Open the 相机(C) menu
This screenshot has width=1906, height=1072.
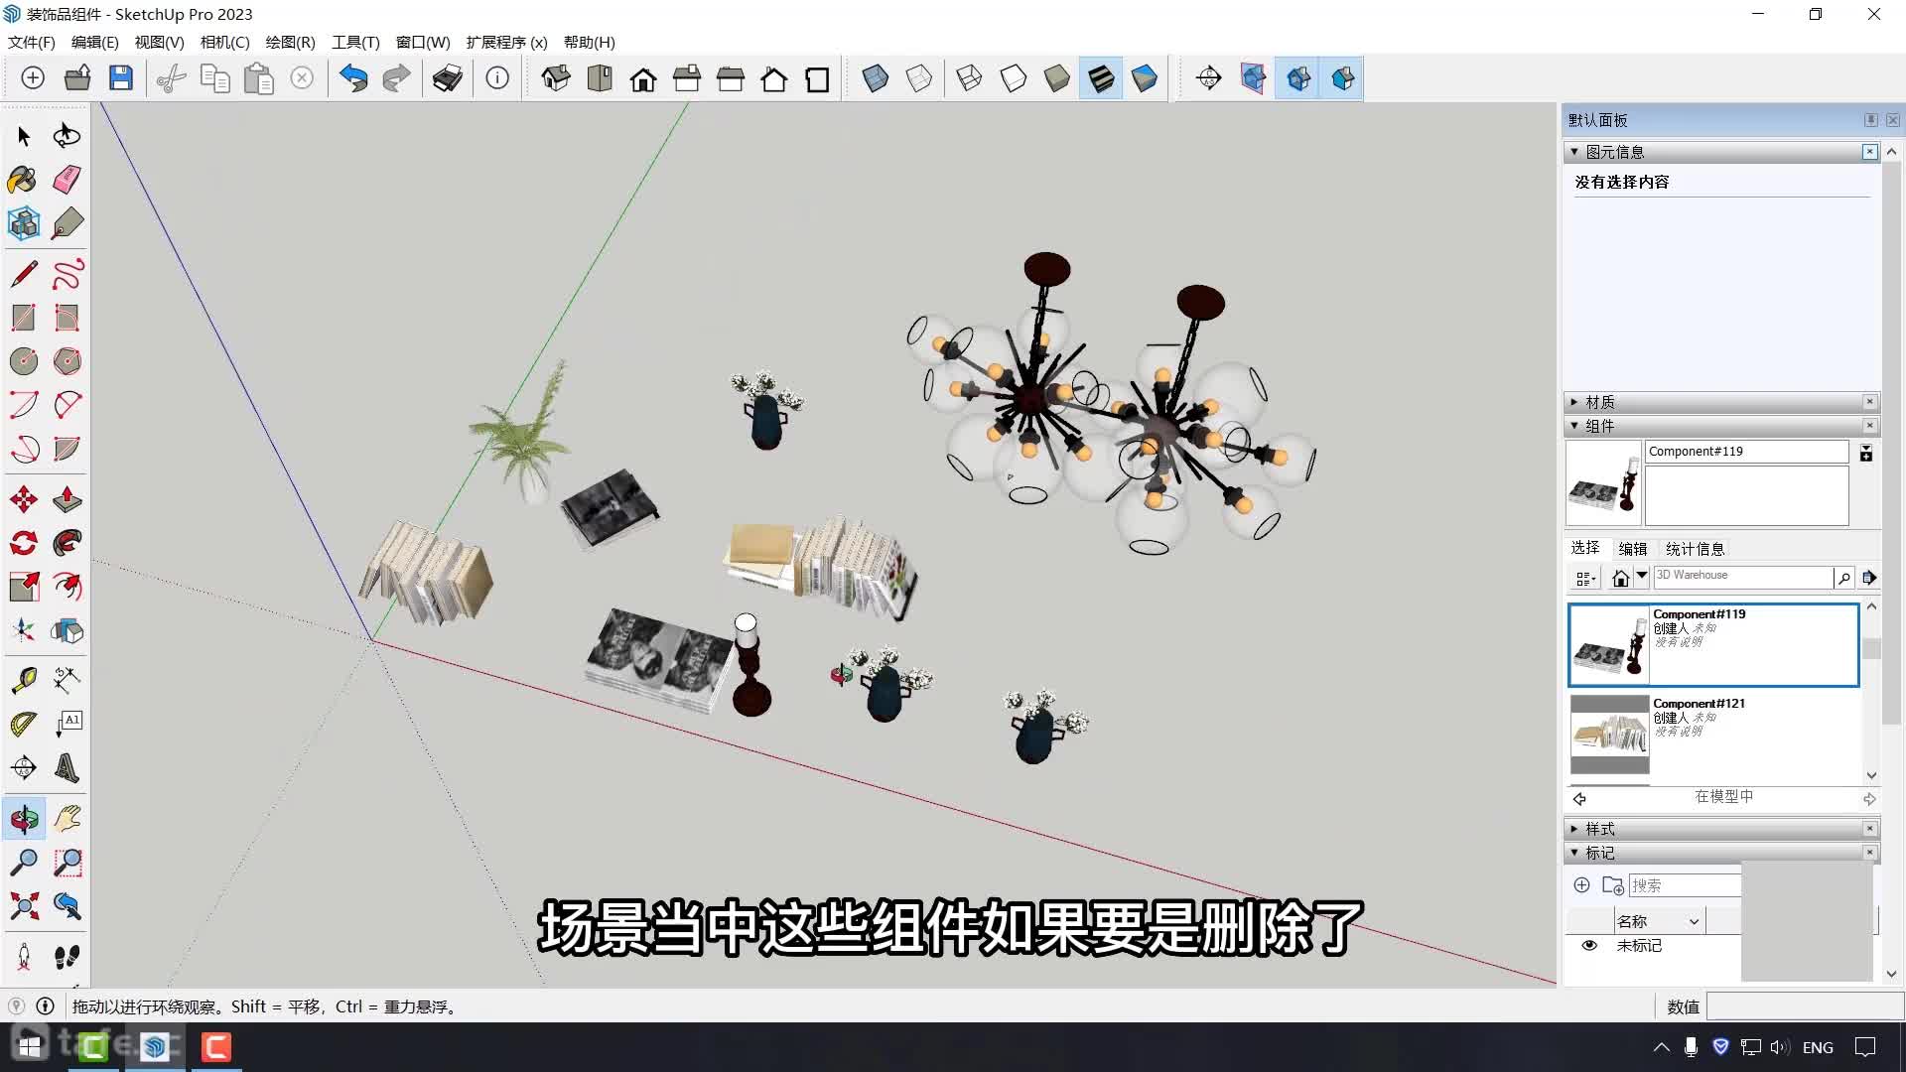[225, 42]
